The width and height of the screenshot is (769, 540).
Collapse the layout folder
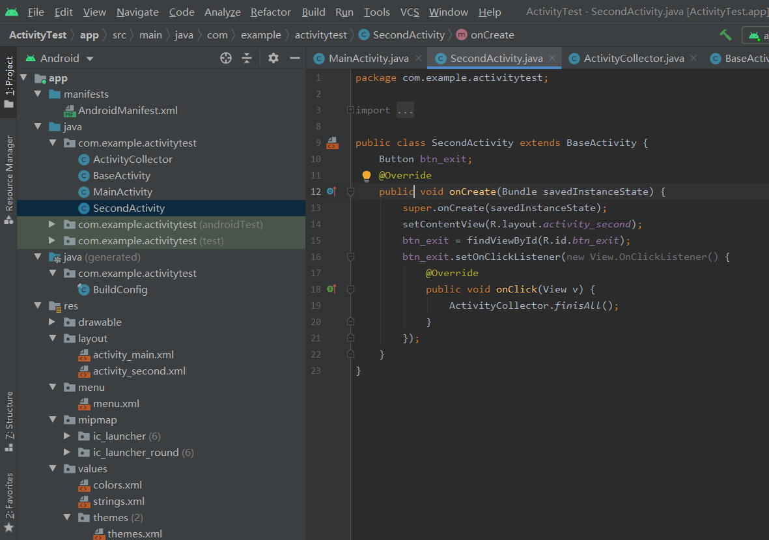click(x=53, y=338)
